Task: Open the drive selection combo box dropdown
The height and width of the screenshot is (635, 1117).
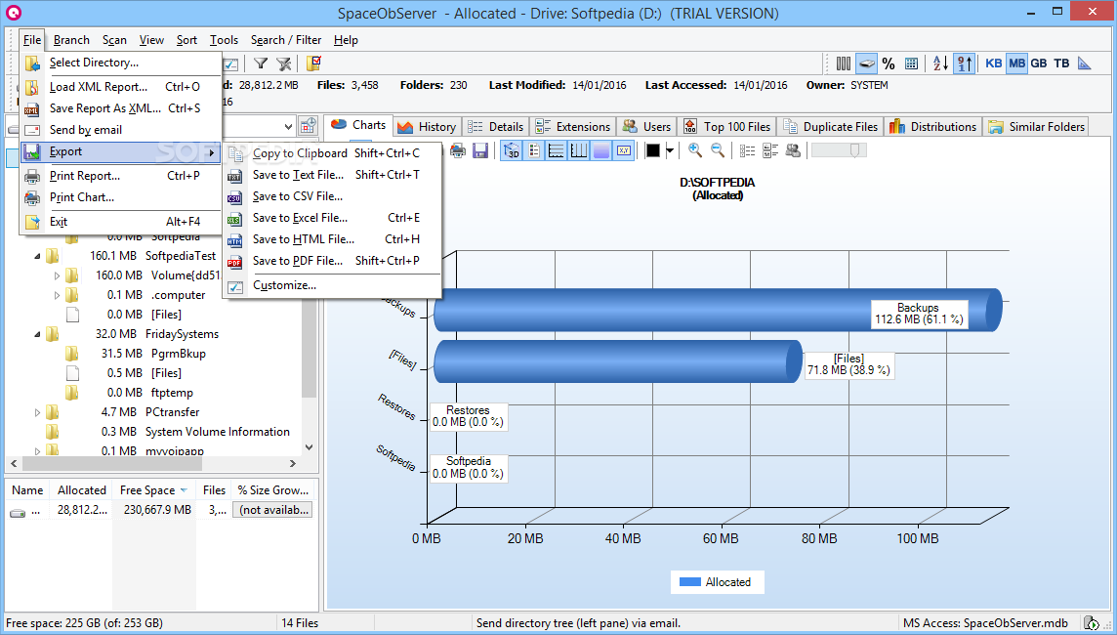Action: [288, 127]
